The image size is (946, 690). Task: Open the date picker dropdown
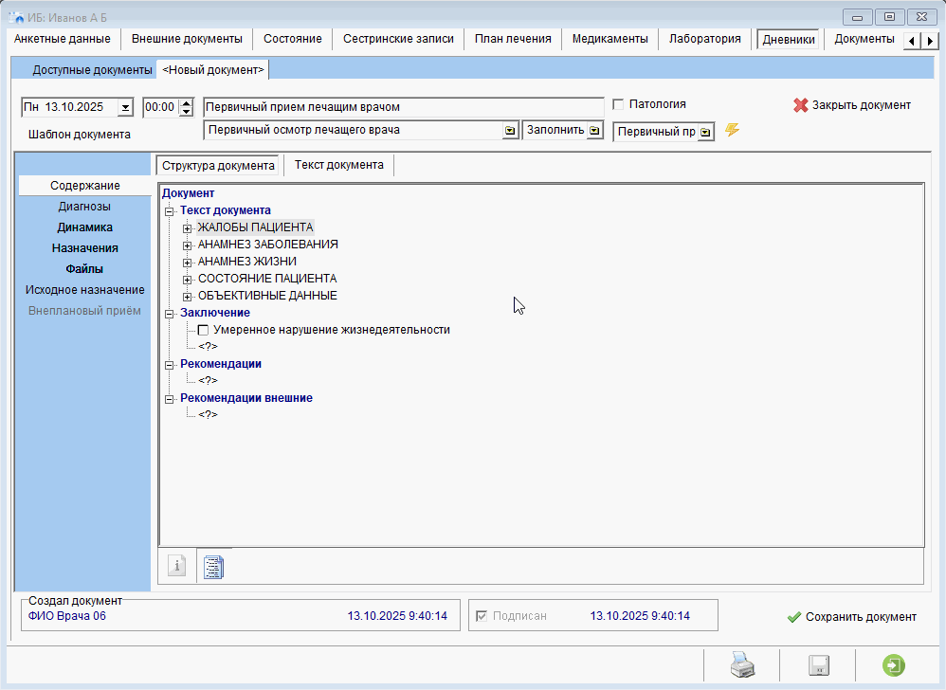pyautogui.click(x=125, y=107)
